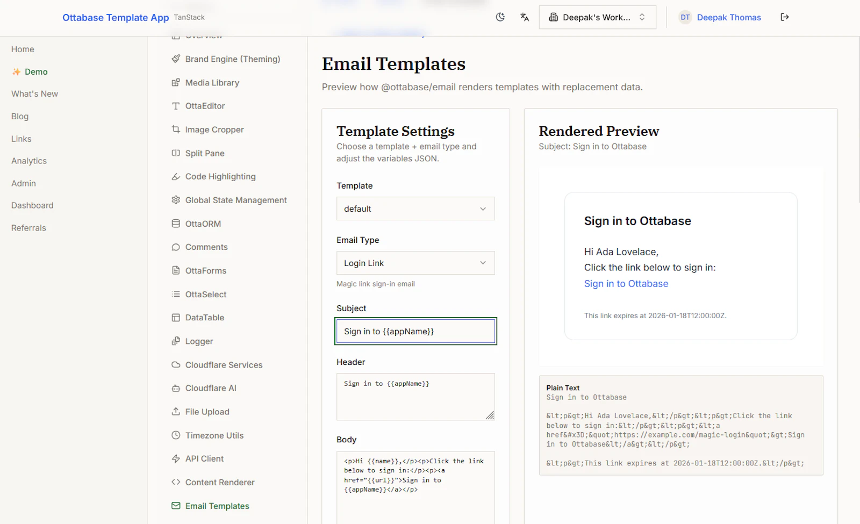Screen dimensions: 860x524
Task: Navigate to the Analytics section
Action: point(28,161)
